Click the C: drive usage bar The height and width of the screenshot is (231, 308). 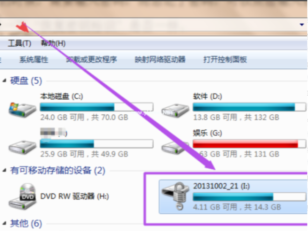[x=97, y=107]
